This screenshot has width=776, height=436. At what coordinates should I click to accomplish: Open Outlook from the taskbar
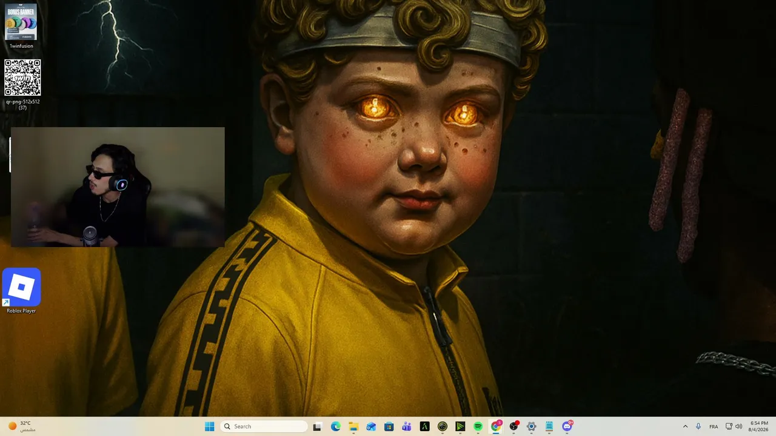(371, 426)
